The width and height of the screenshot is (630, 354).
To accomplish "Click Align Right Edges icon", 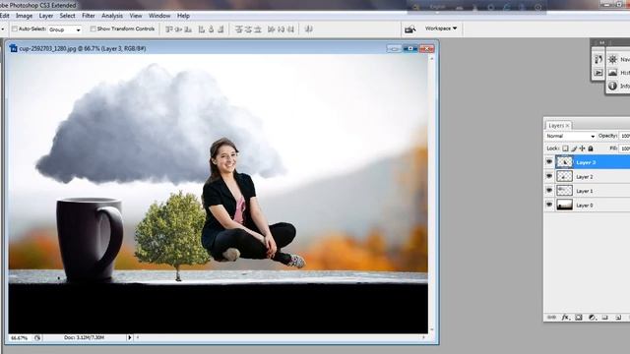I will coord(220,29).
